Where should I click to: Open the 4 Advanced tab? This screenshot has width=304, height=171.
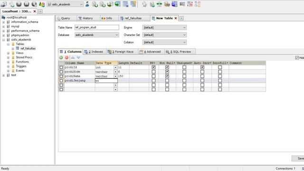[151, 52]
